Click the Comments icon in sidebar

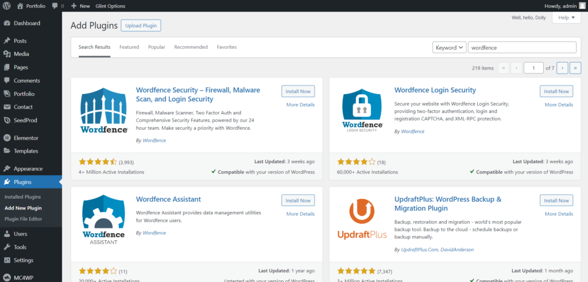pos(7,80)
